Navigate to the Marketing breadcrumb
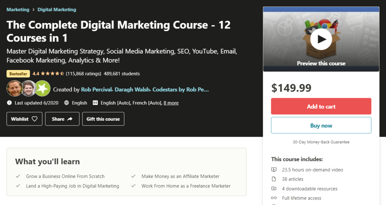The height and width of the screenshot is (205, 386). 18,9
